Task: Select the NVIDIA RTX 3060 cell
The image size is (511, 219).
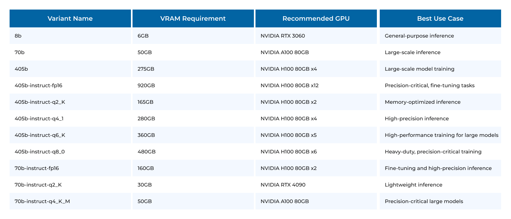Action: coord(283,36)
